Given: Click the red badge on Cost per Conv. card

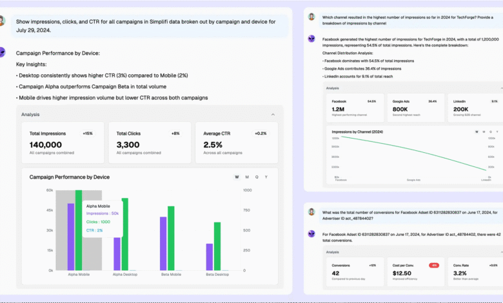Looking at the screenshot, I should point(434,265).
